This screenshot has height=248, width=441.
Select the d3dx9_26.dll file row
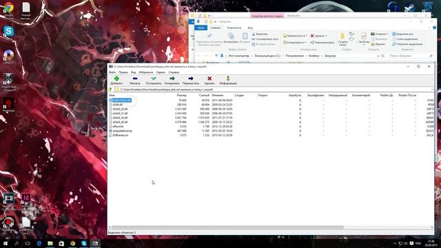(x=120, y=109)
